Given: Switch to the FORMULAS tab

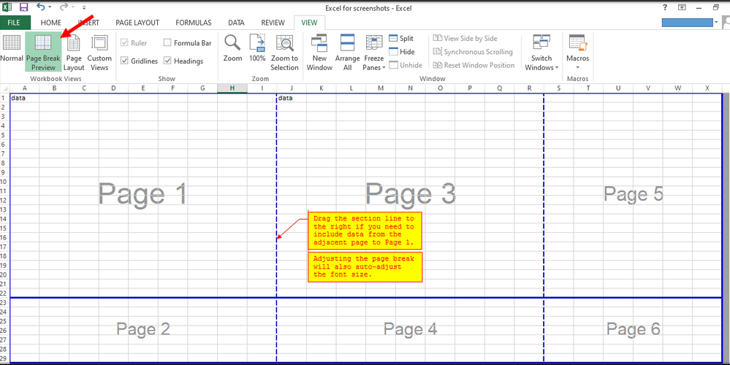Looking at the screenshot, I should [194, 23].
